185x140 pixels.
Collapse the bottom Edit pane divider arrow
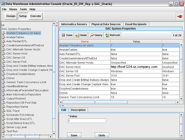coord(63,106)
